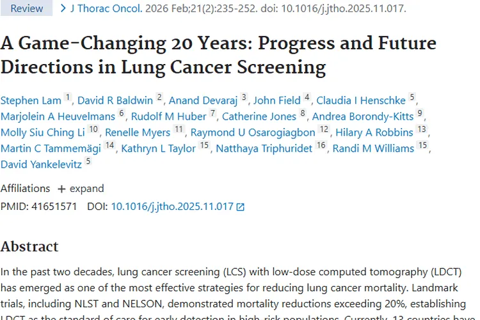Open author Stephen Lam's link
Screen dimensions: 480x320
click(31, 100)
